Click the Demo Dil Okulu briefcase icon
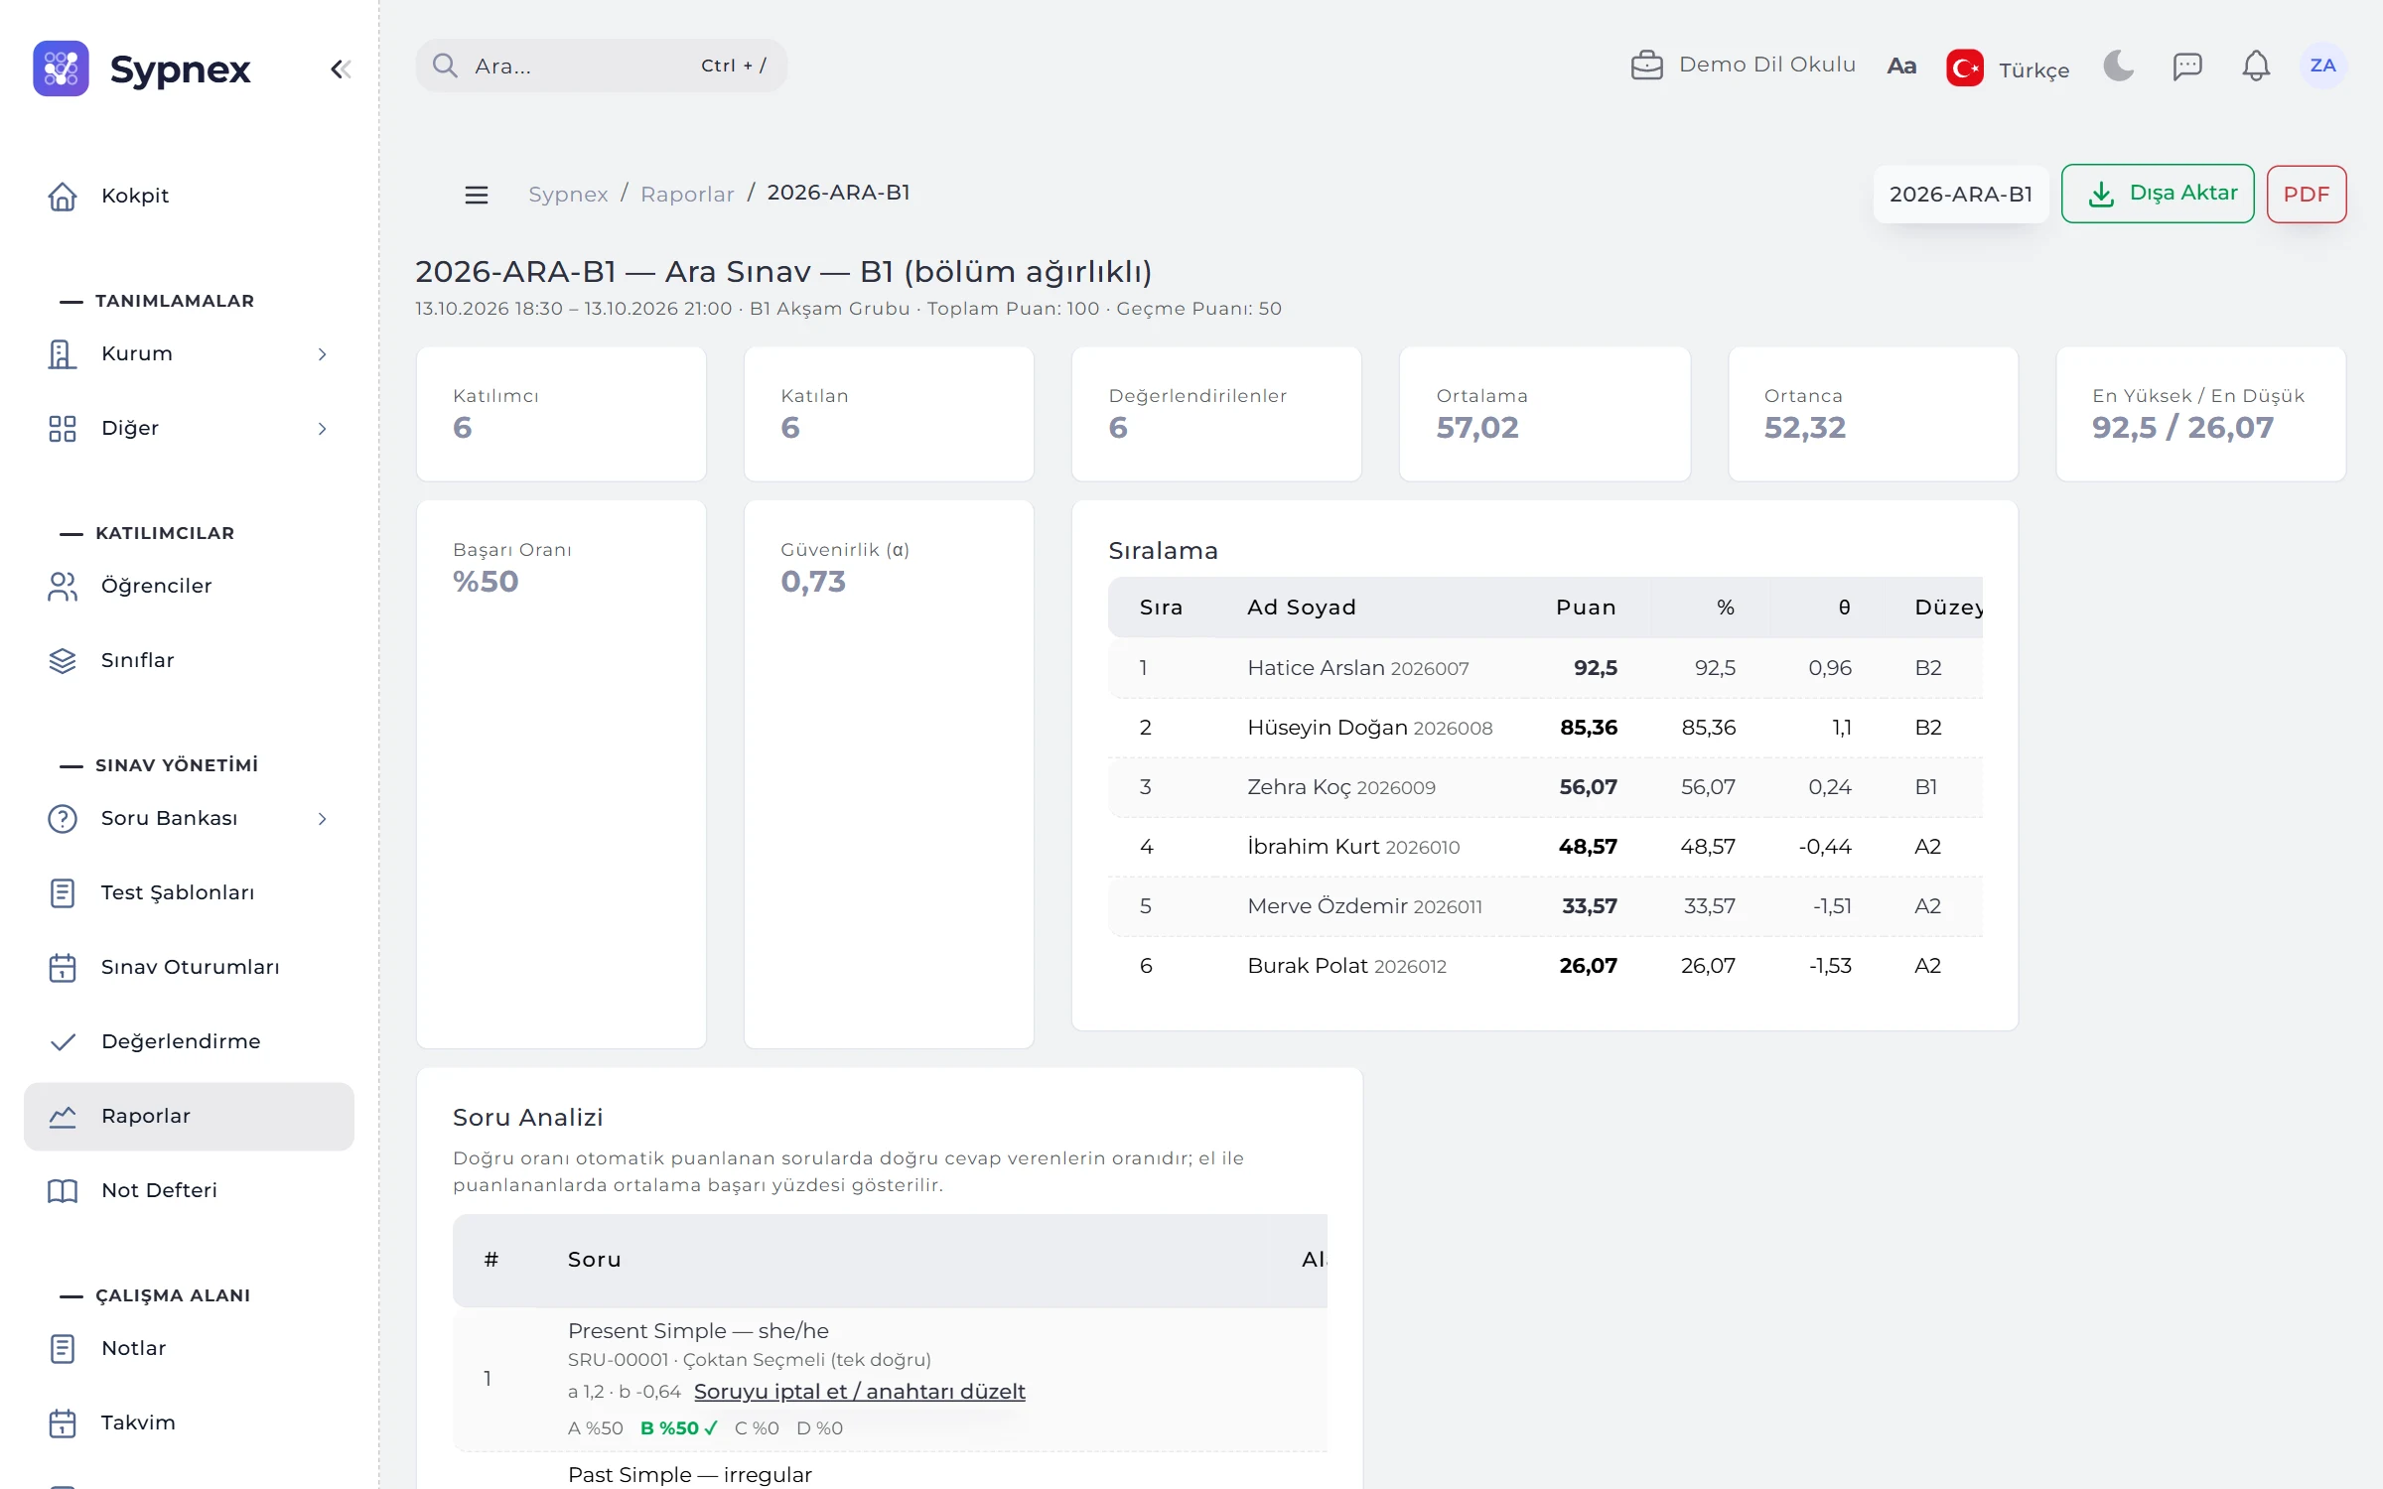The width and height of the screenshot is (2383, 1489). coord(1646,66)
